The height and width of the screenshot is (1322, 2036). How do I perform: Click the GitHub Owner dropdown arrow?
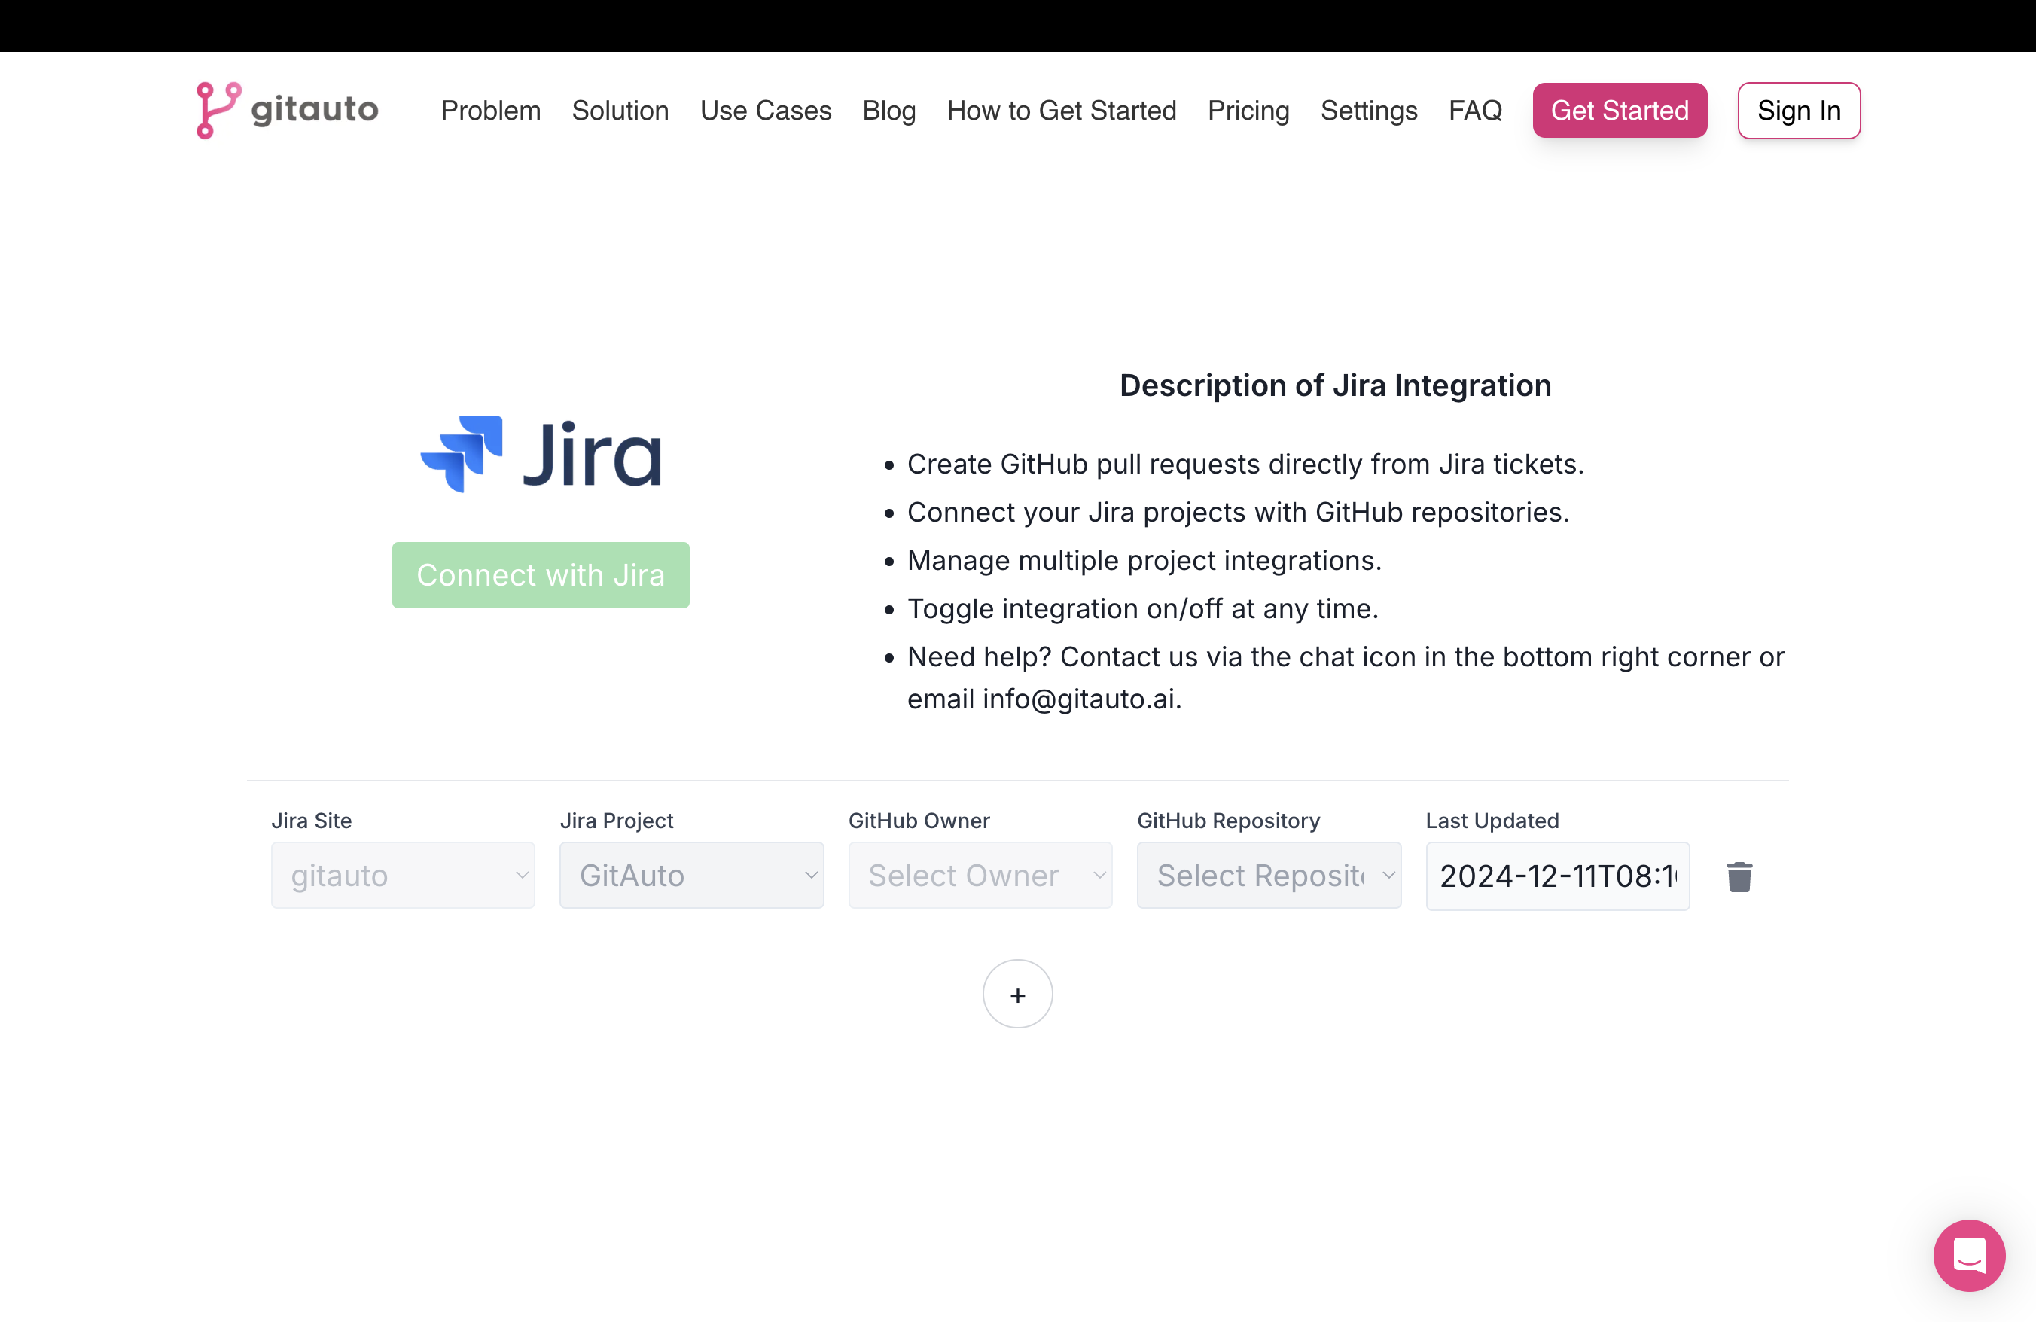tap(1099, 874)
